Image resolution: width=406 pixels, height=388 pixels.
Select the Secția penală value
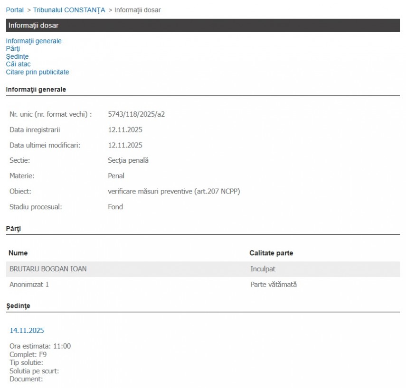pos(128,160)
